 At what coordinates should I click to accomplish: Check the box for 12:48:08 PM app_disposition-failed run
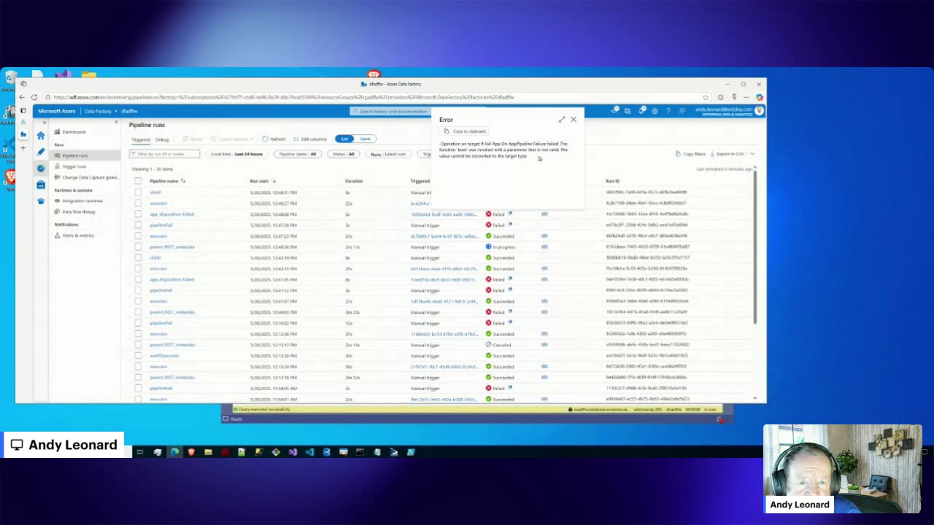pos(138,214)
